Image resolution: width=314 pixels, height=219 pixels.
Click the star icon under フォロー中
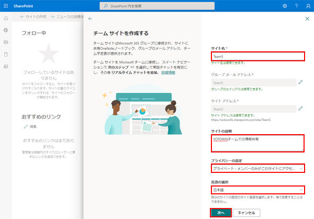[x=49, y=54]
